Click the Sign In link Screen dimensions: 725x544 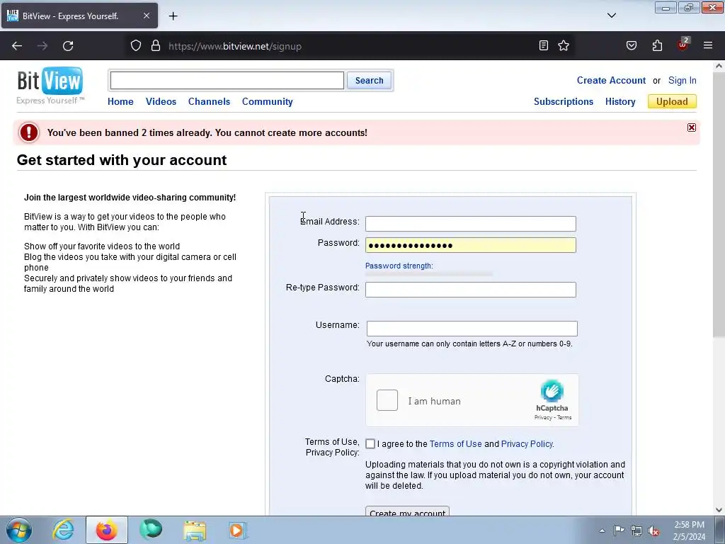click(682, 80)
